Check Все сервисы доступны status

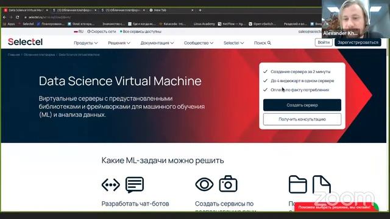pos(141,32)
